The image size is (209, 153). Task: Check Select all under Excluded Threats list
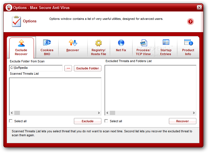(106, 121)
